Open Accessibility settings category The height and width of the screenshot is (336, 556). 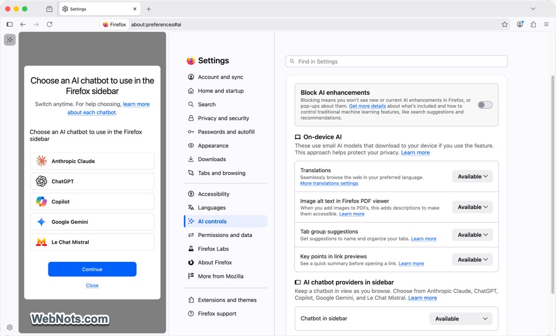coord(226,194)
